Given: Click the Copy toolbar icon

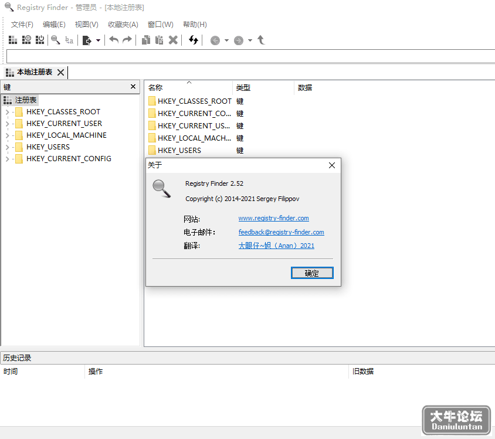Looking at the screenshot, I should 146,40.
